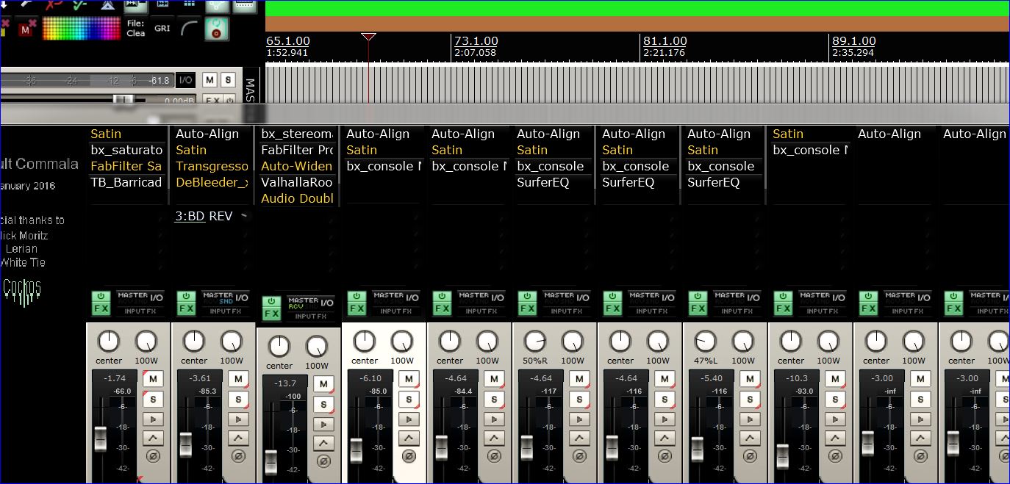
Task: Click the master volume fader handle
Action: coord(123,99)
